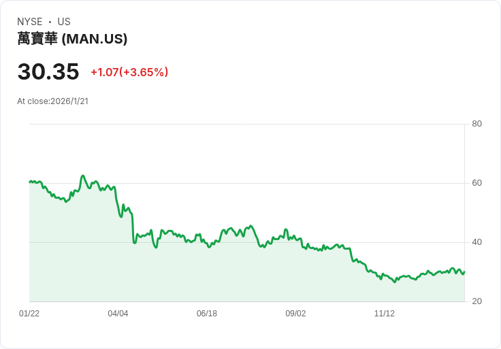
Task: Click the chart line's peak near 62
Action: (x=82, y=176)
